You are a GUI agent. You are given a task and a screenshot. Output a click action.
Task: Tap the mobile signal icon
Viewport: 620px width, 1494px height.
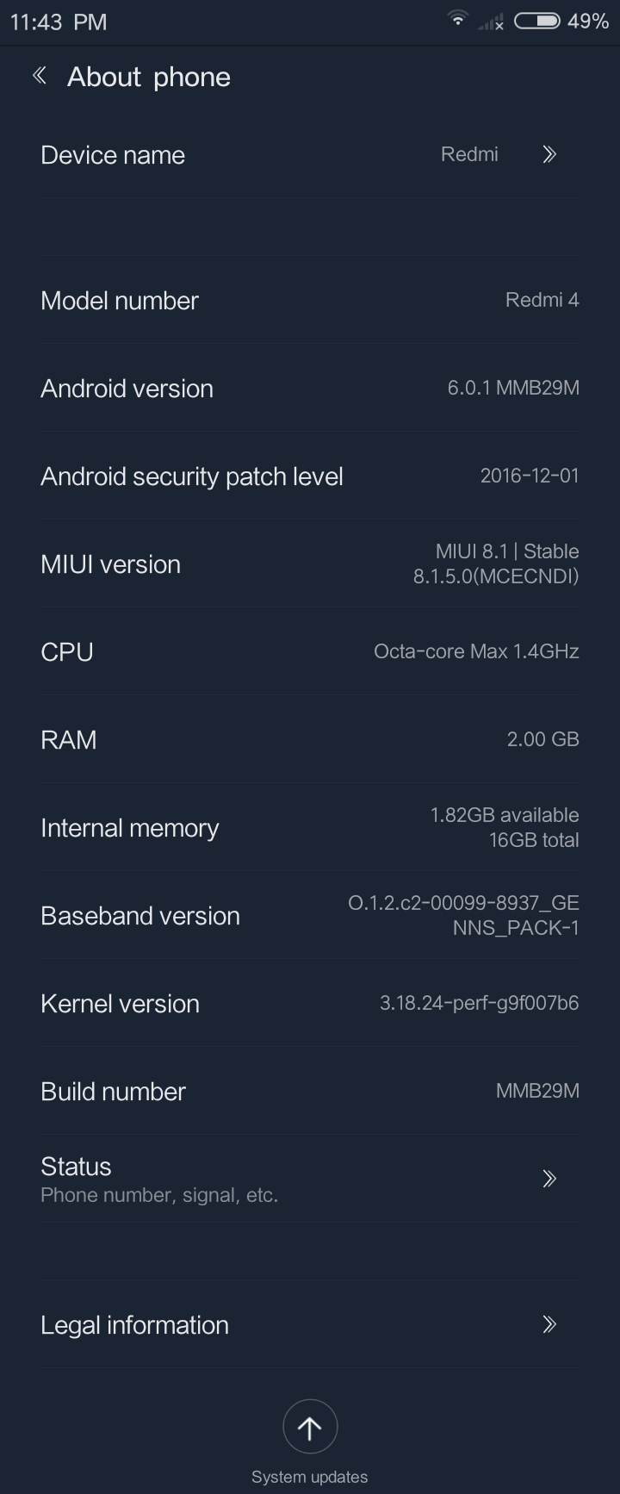491,22
